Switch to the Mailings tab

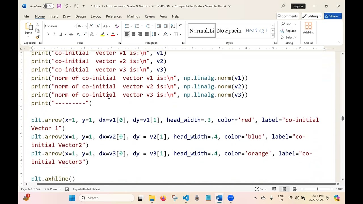click(134, 16)
